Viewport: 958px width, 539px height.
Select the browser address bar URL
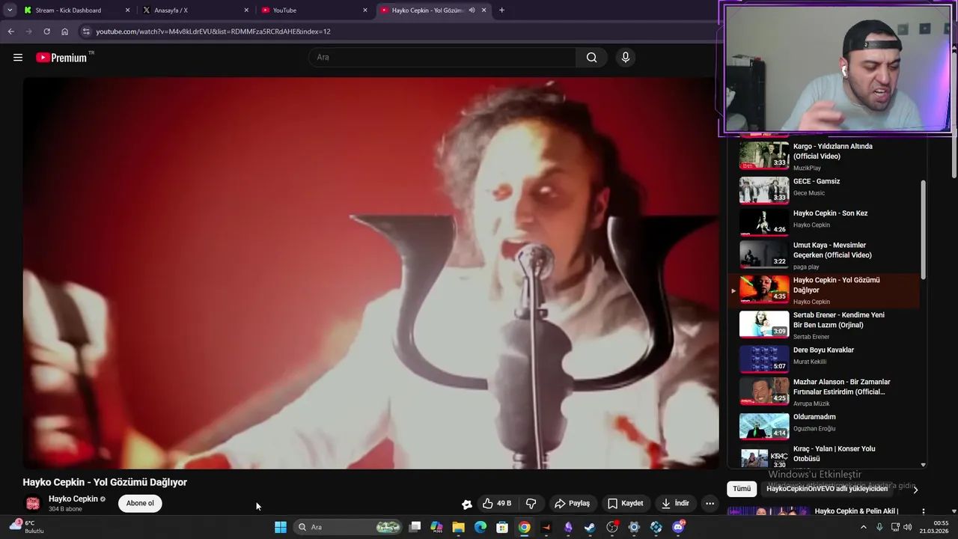(x=213, y=31)
